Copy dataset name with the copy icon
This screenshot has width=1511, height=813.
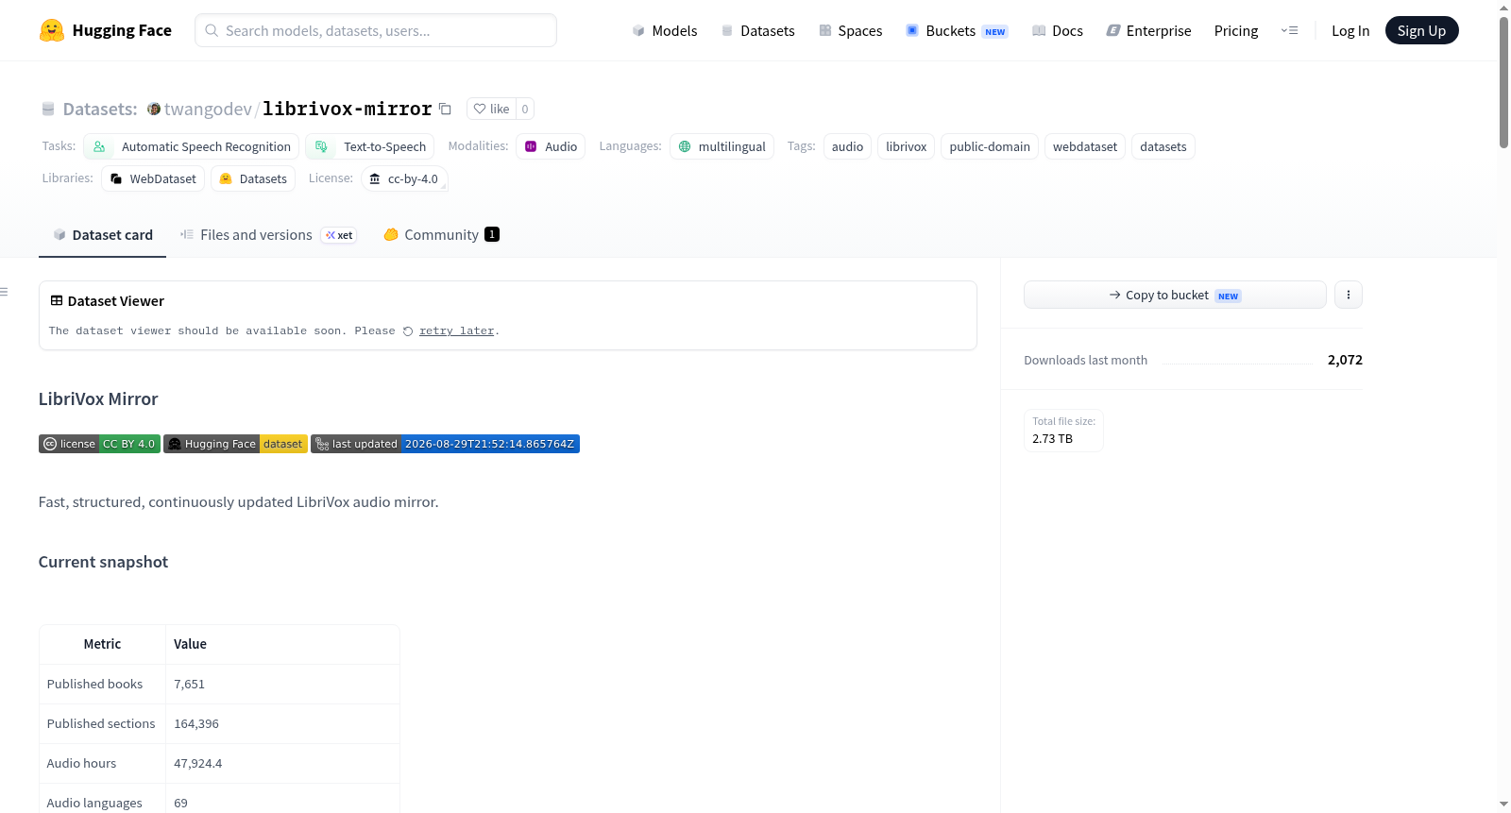[x=445, y=109]
